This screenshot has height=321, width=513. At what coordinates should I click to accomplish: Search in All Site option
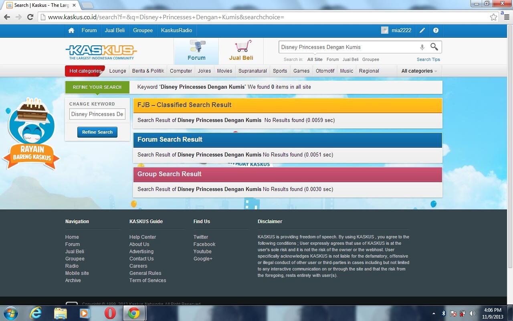[315, 59]
